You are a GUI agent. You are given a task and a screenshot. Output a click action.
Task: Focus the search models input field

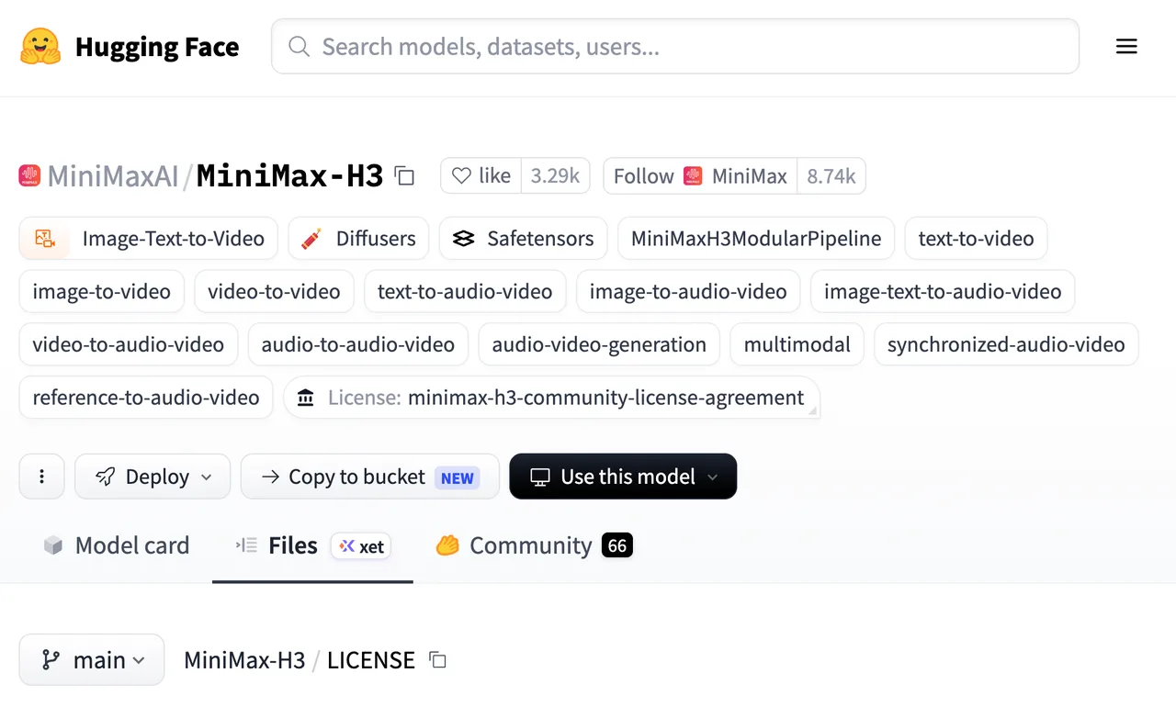pyautogui.click(x=675, y=47)
